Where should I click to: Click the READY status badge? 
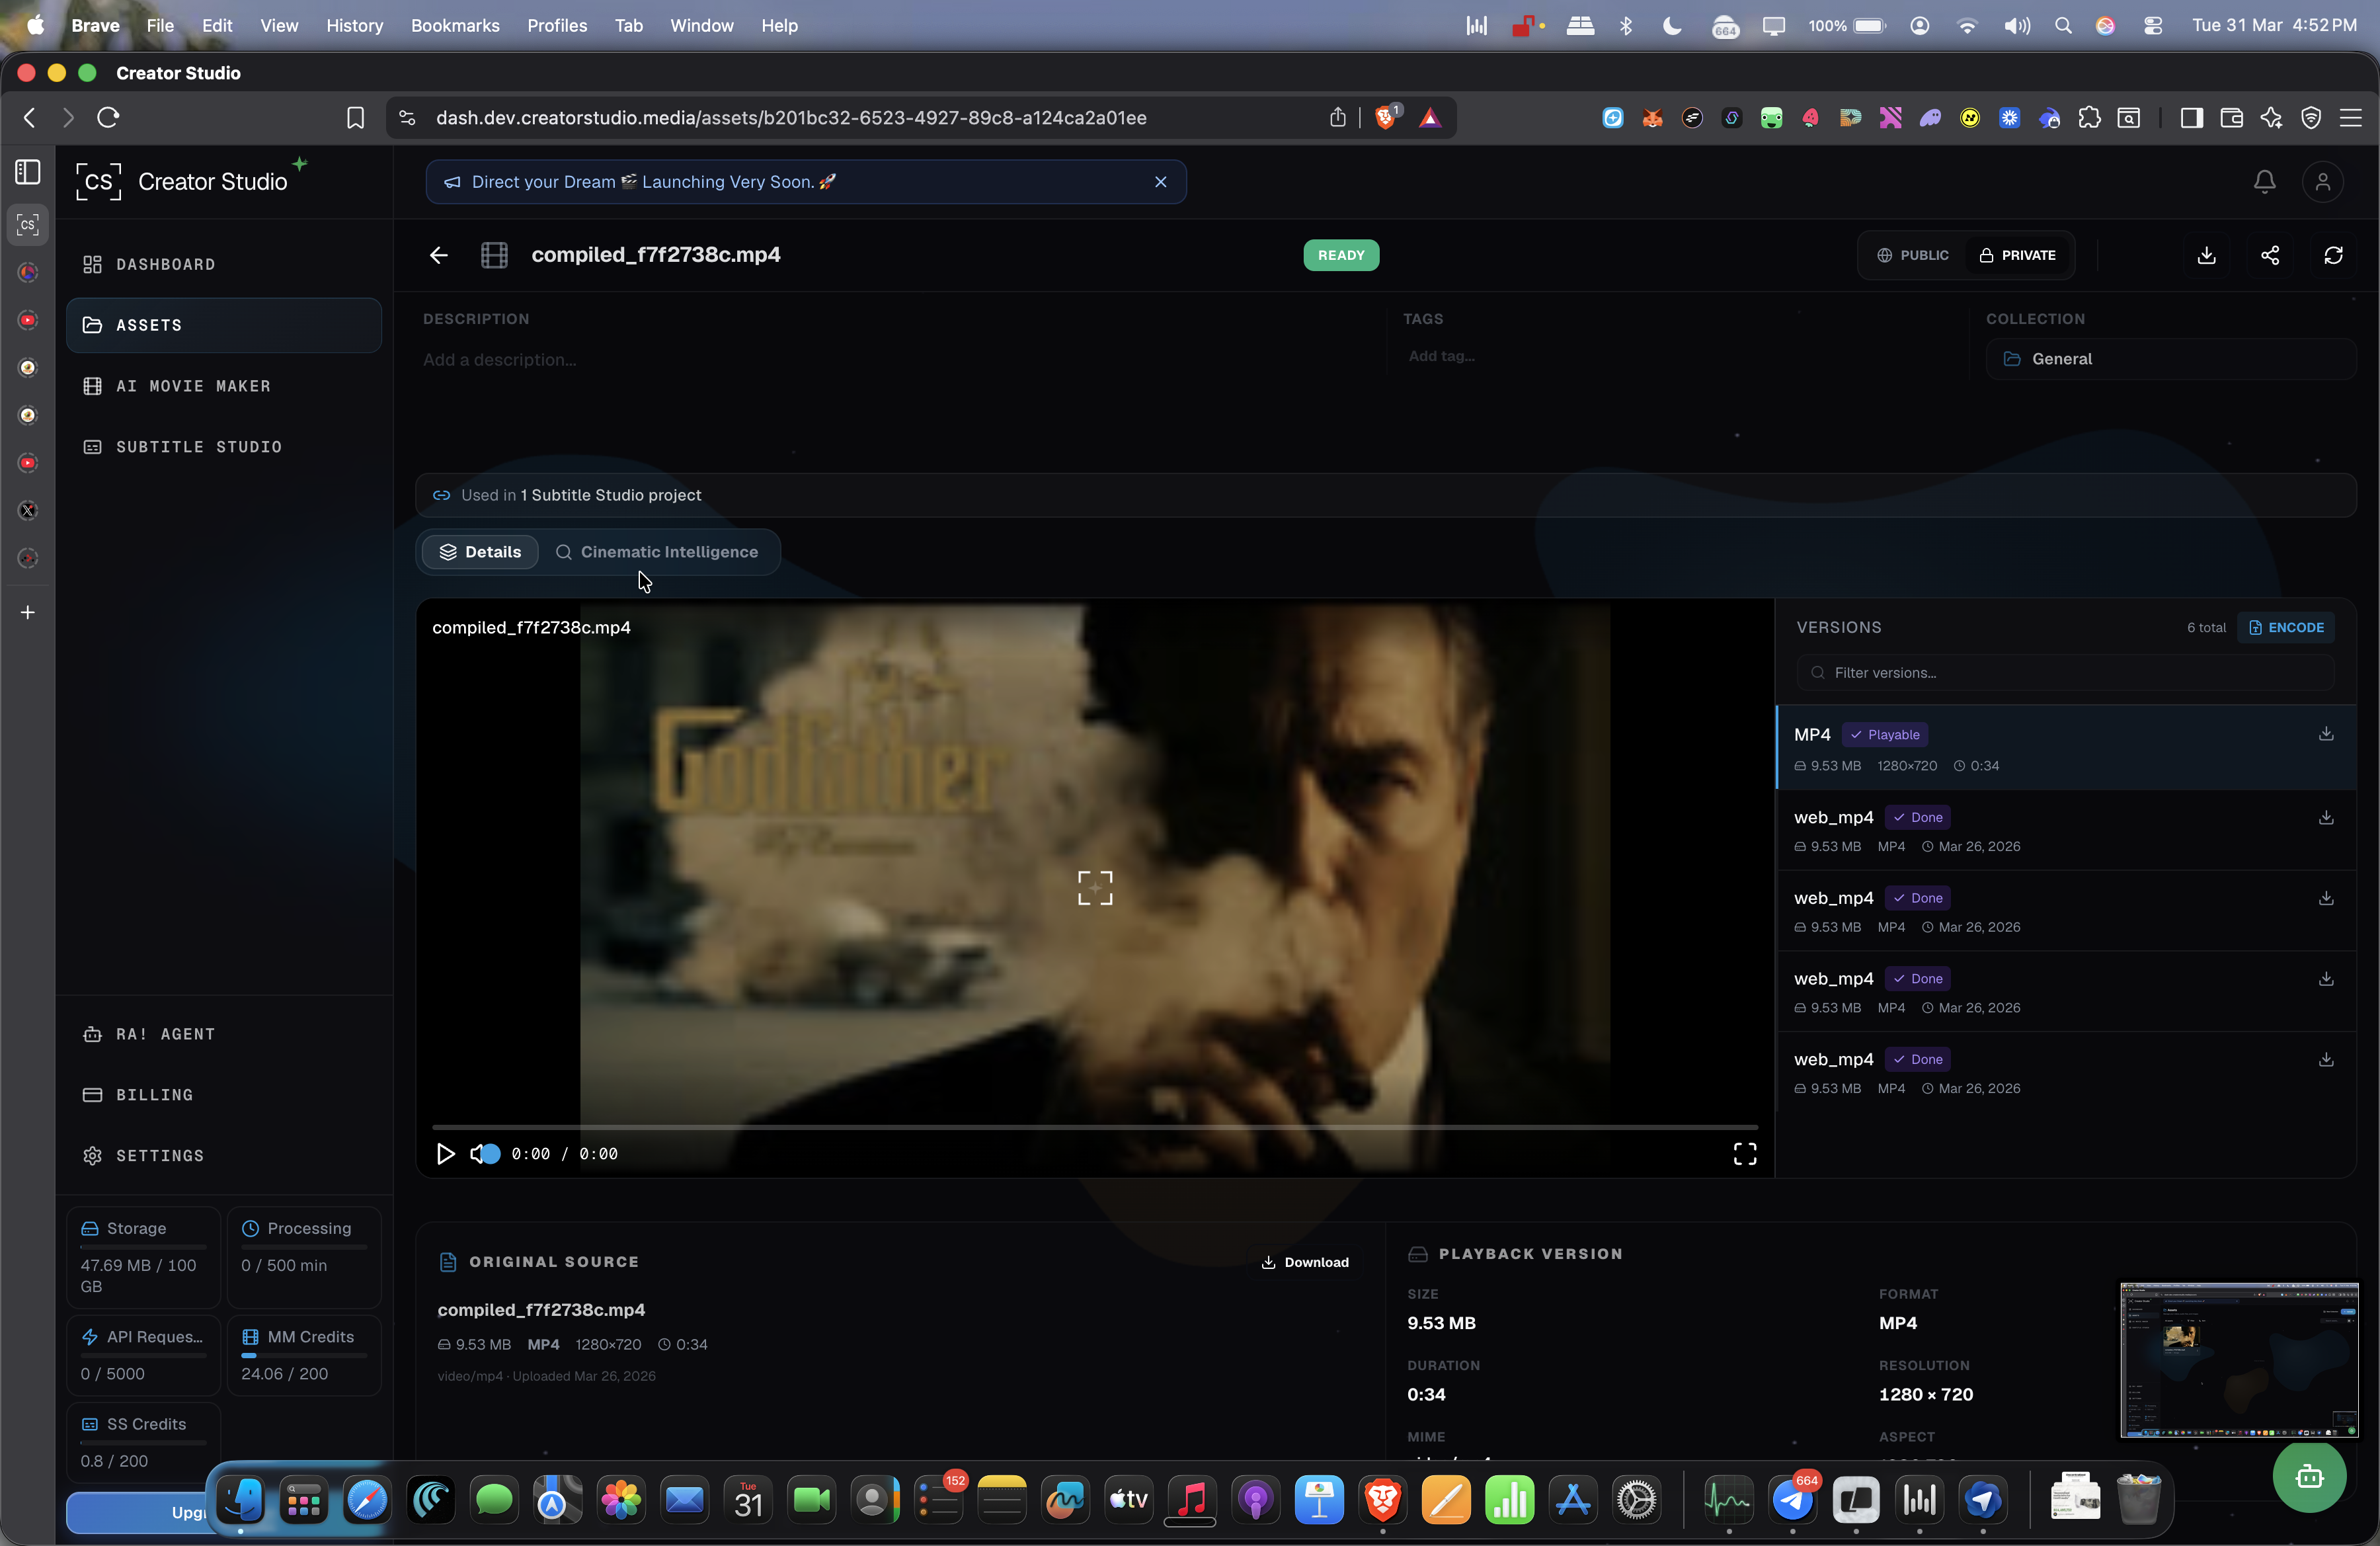point(1340,255)
